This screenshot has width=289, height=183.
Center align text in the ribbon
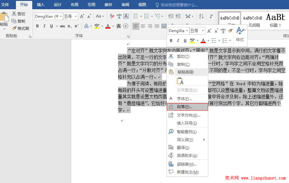(x=143, y=26)
